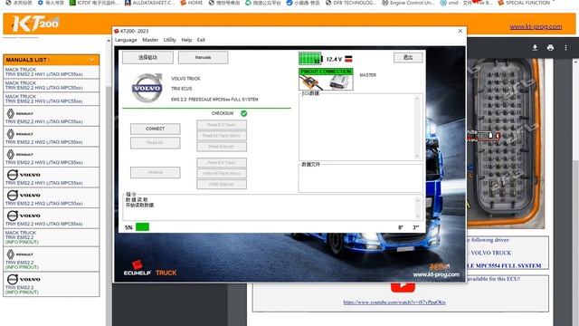
Task: Open the HOME bookmark
Action: click(x=191, y=3)
